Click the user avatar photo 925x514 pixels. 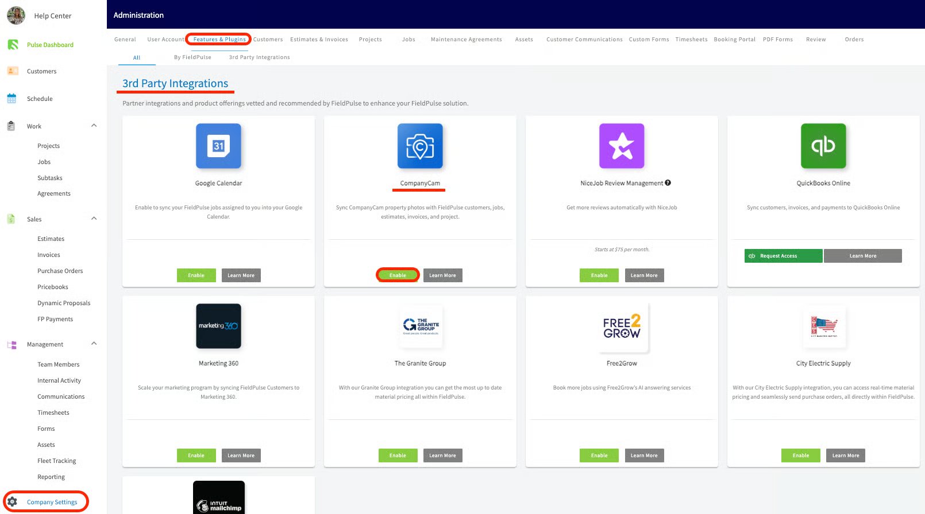tap(16, 15)
